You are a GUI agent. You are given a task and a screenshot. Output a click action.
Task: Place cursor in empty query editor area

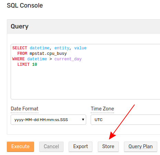click(x=85, y=82)
